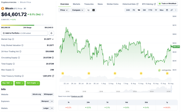Click Add to Portfolio button
The image size is (181, 112).
point(24,33)
